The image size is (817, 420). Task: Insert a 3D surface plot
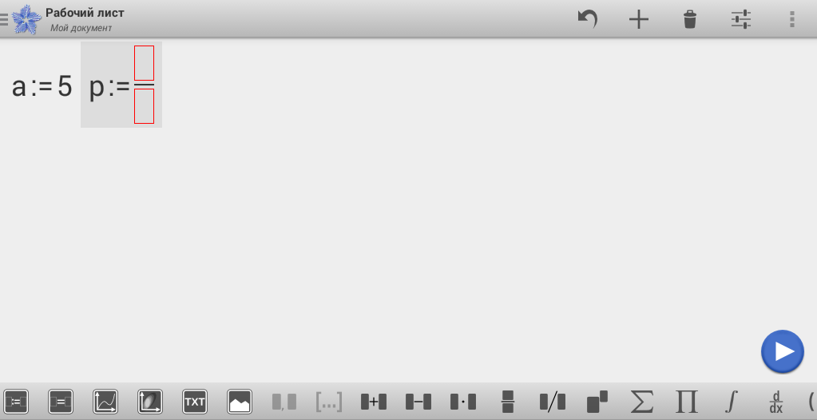[151, 402]
